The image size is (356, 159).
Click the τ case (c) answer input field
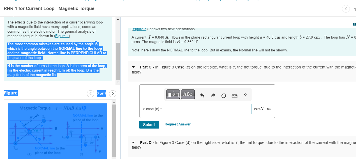(208, 109)
